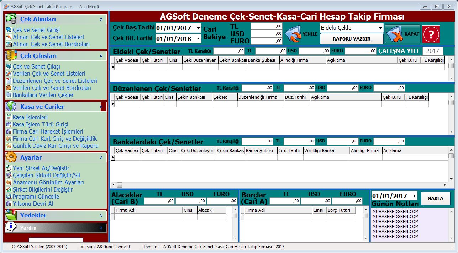The height and width of the screenshot is (253, 458).
Task: Expand the Yedekler section
Action: 101,215
